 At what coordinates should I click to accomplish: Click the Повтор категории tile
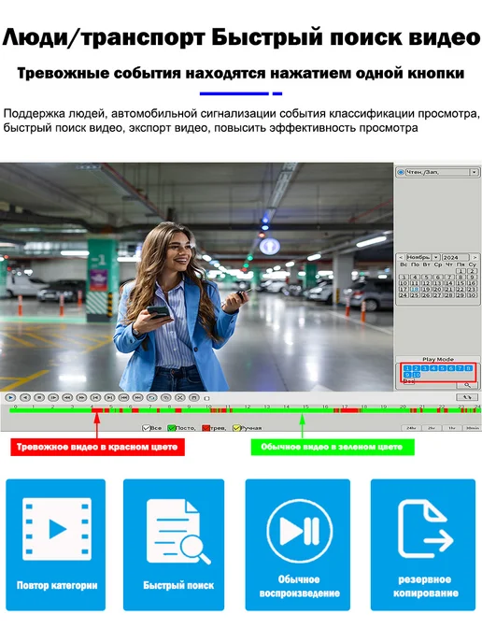click(x=56, y=545)
